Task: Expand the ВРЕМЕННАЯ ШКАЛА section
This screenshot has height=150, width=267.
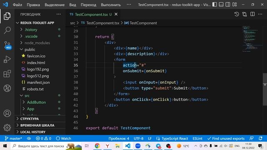Action: (40, 125)
